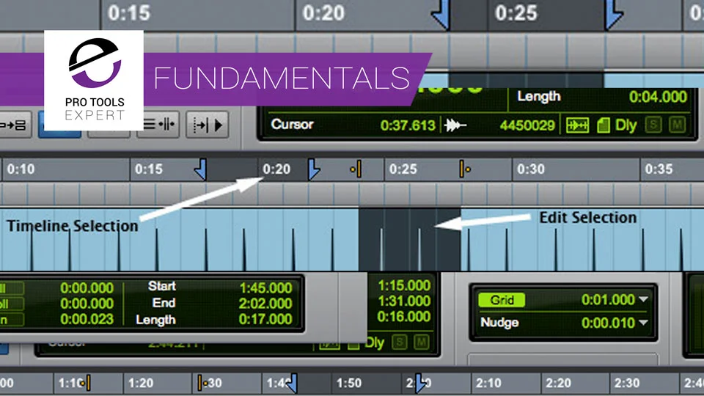Click the timeline selection end marker after 0:25 top ruler
The height and width of the screenshot is (396, 704).
pos(613,15)
